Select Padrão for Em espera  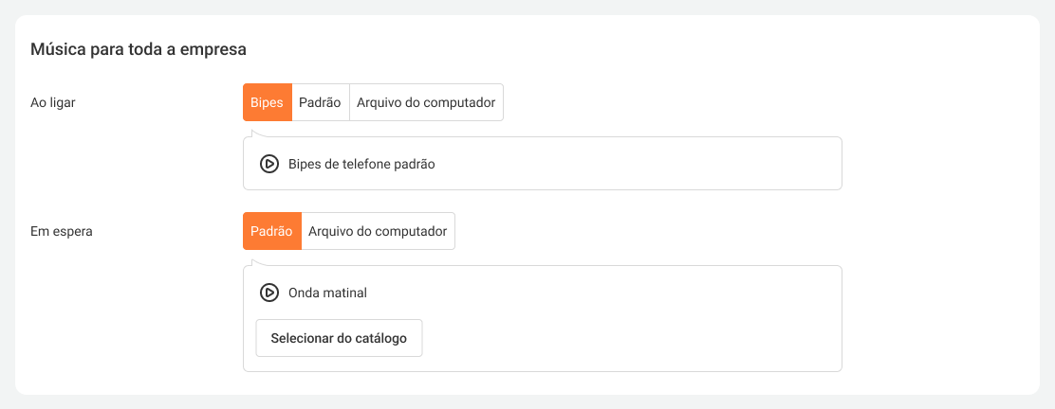pos(271,231)
